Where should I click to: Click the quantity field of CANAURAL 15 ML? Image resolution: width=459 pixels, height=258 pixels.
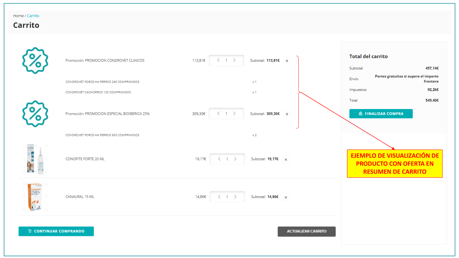[227, 197]
